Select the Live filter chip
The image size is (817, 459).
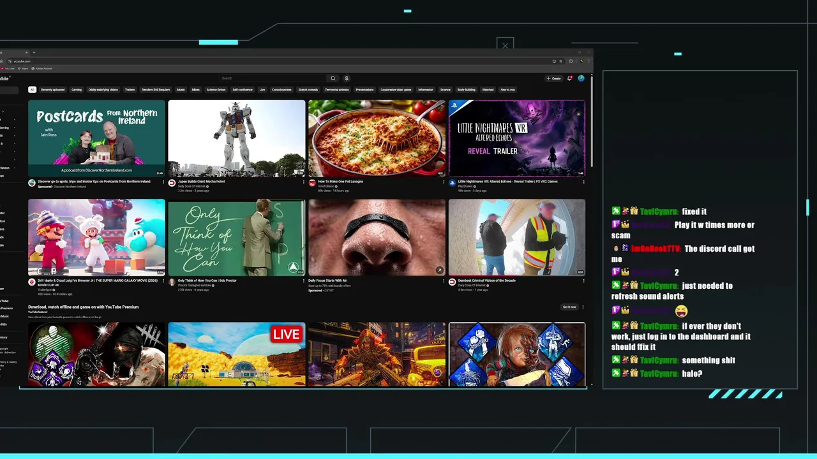(x=262, y=90)
